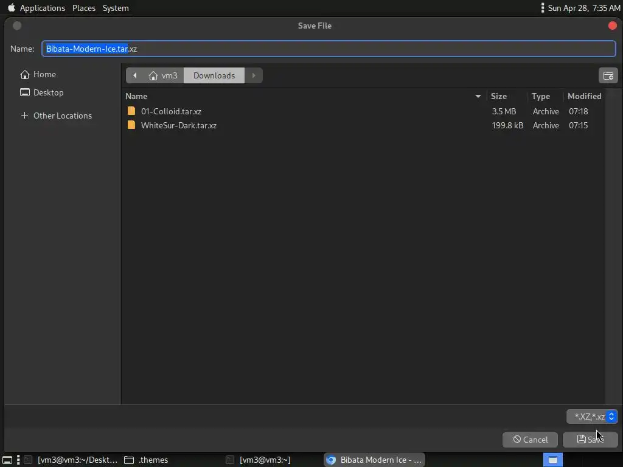Image resolution: width=623 pixels, height=467 pixels.
Task: Click the archive icon of WhiteSur-Dark.tar.xz
Action: click(x=131, y=125)
